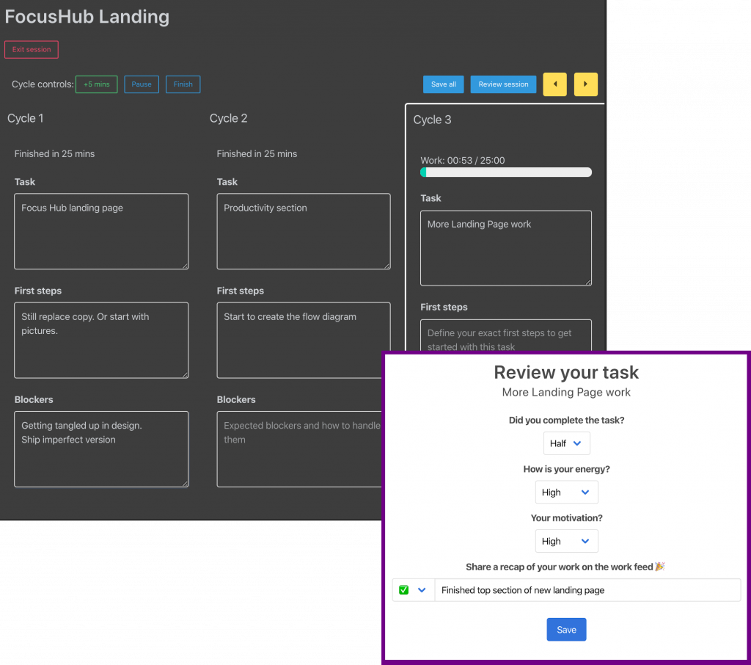
Task: Click the 'Work: 00:53 / 25:00' timer text
Action: pyautogui.click(x=463, y=161)
